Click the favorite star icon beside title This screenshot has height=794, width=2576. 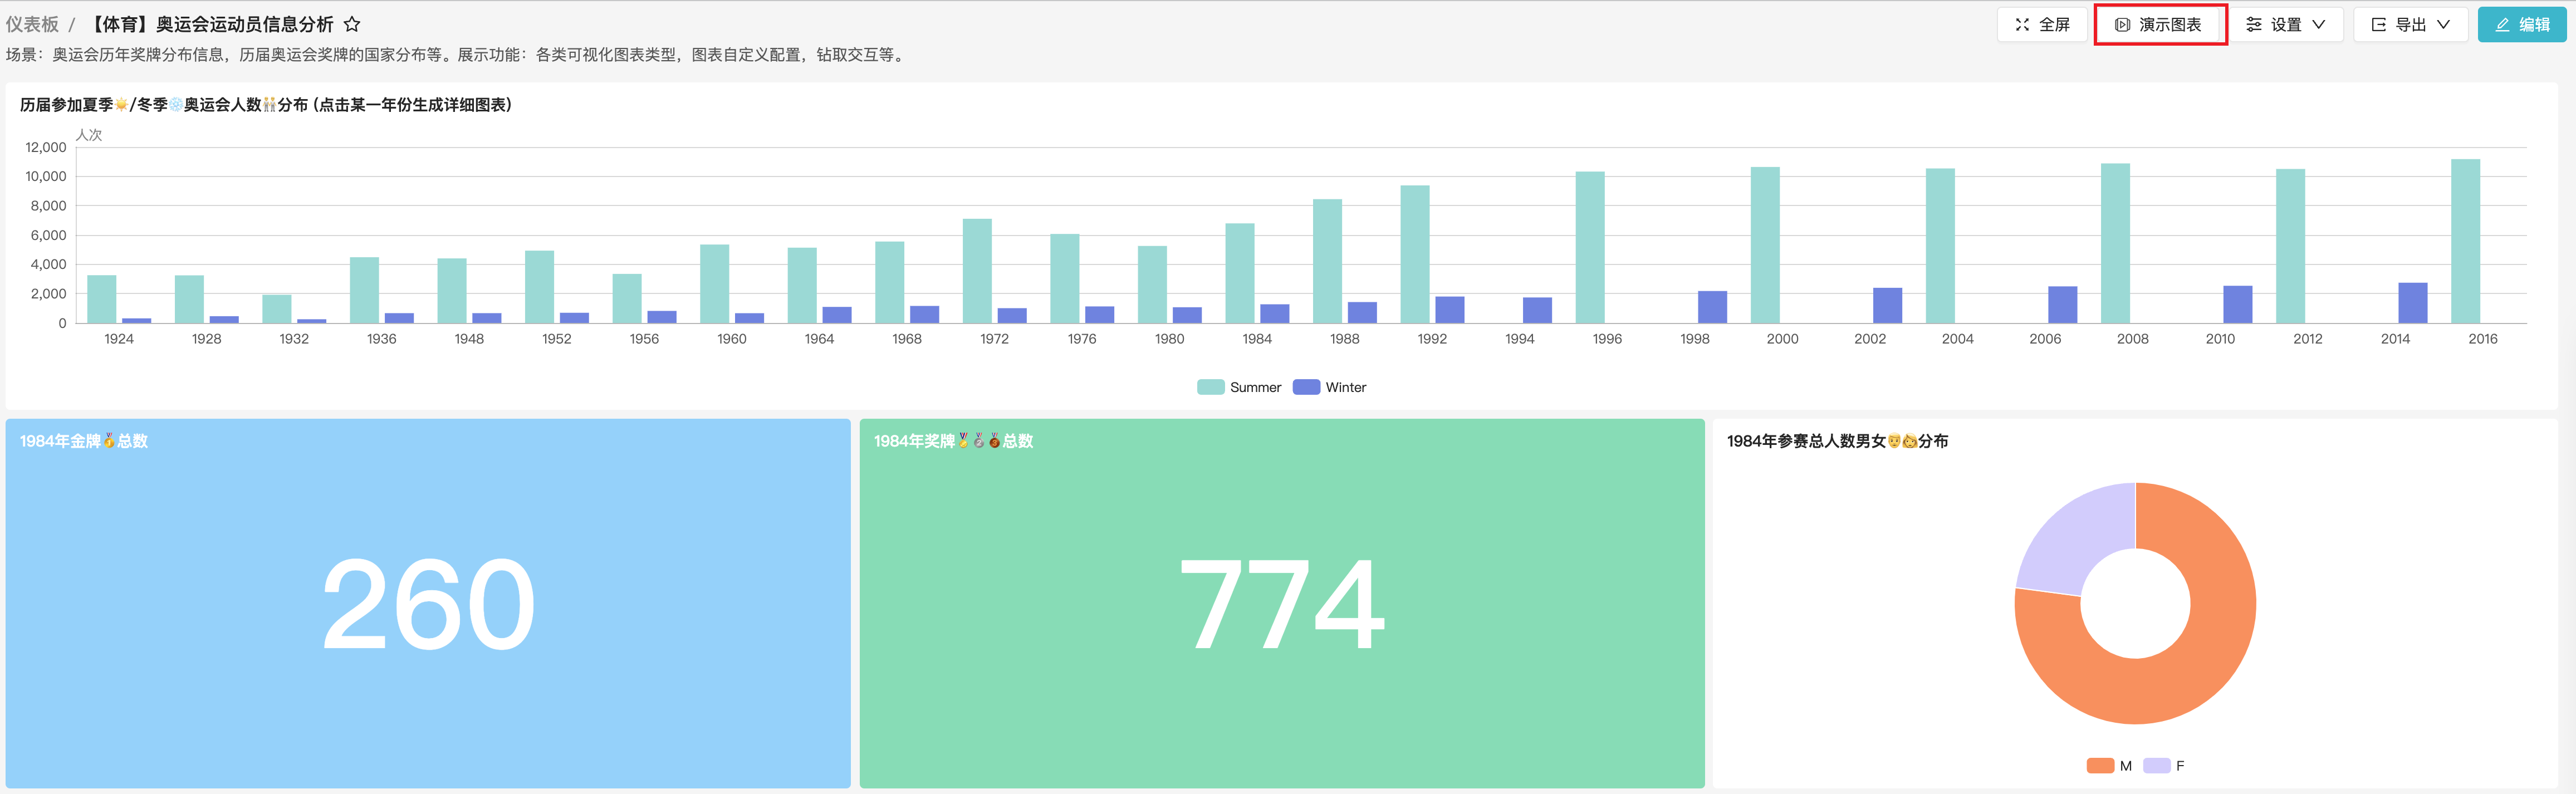coord(352,24)
